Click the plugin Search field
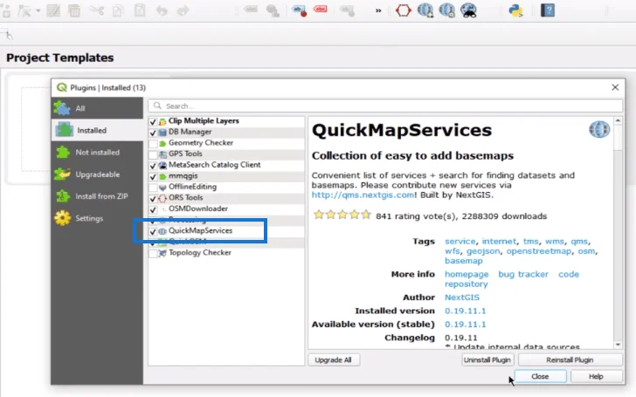This screenshot has width=636, height=397. (385, 106)
